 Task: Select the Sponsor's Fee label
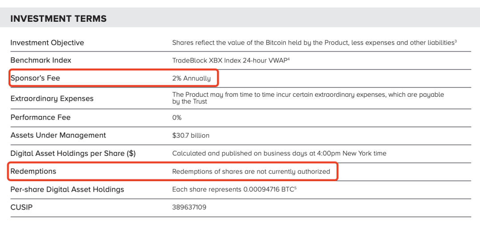[x=35, y=78]
